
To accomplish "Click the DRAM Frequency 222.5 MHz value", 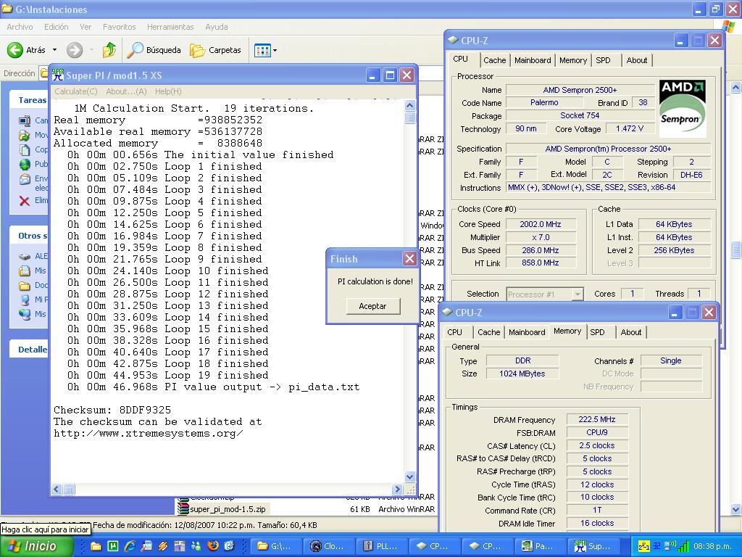I will 597,419.
